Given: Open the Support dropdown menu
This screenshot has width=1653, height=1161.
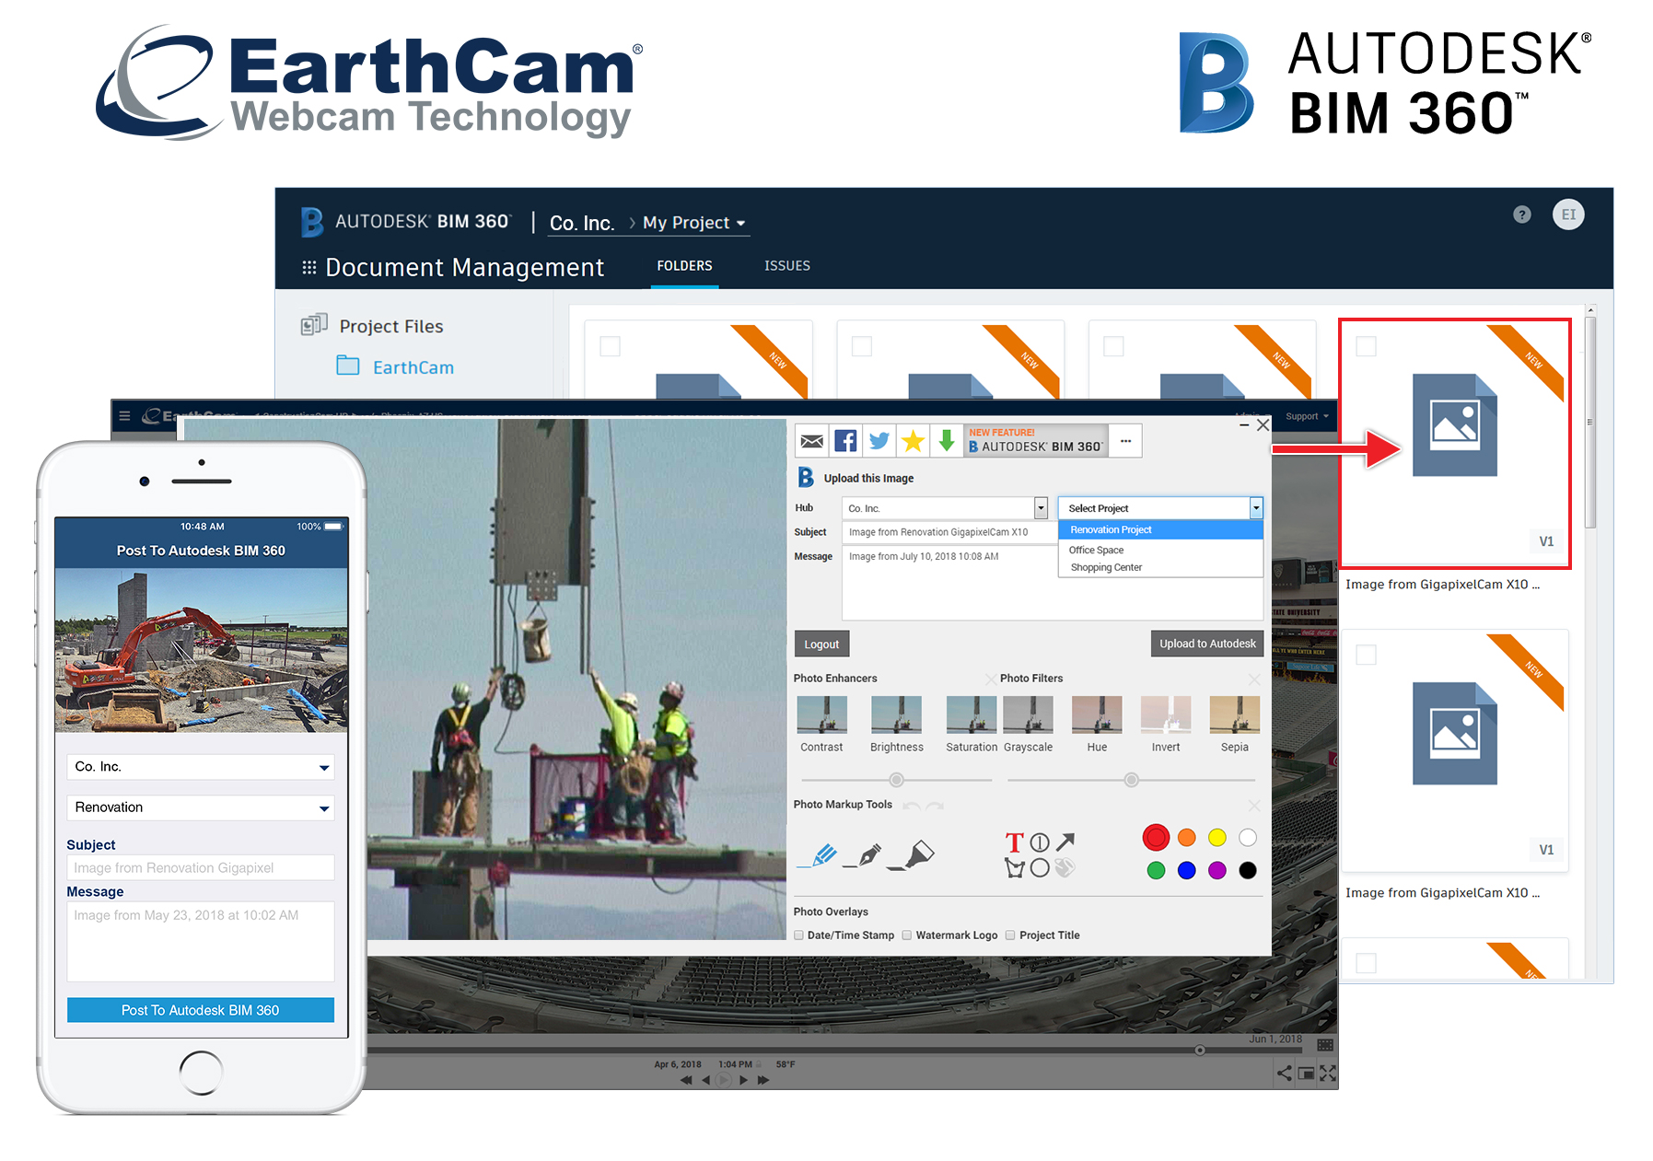Looking at the screenshot, I should [1307, 416].
